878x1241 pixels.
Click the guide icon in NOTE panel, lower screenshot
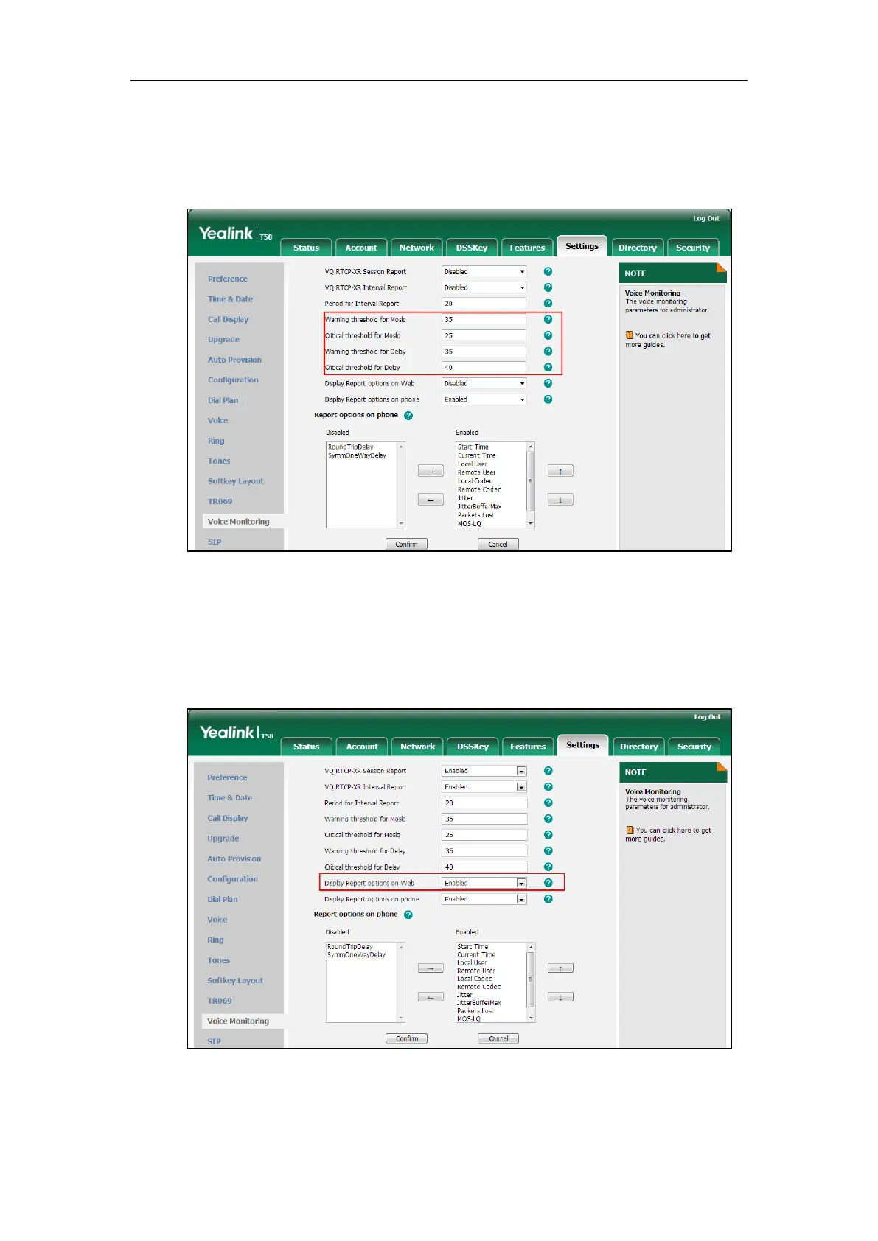[x=630, y=831]
